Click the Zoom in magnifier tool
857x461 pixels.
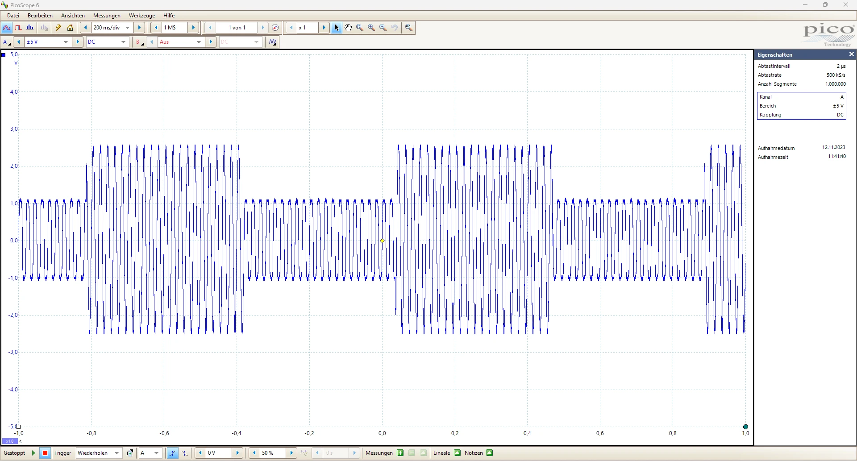[371, 28]
